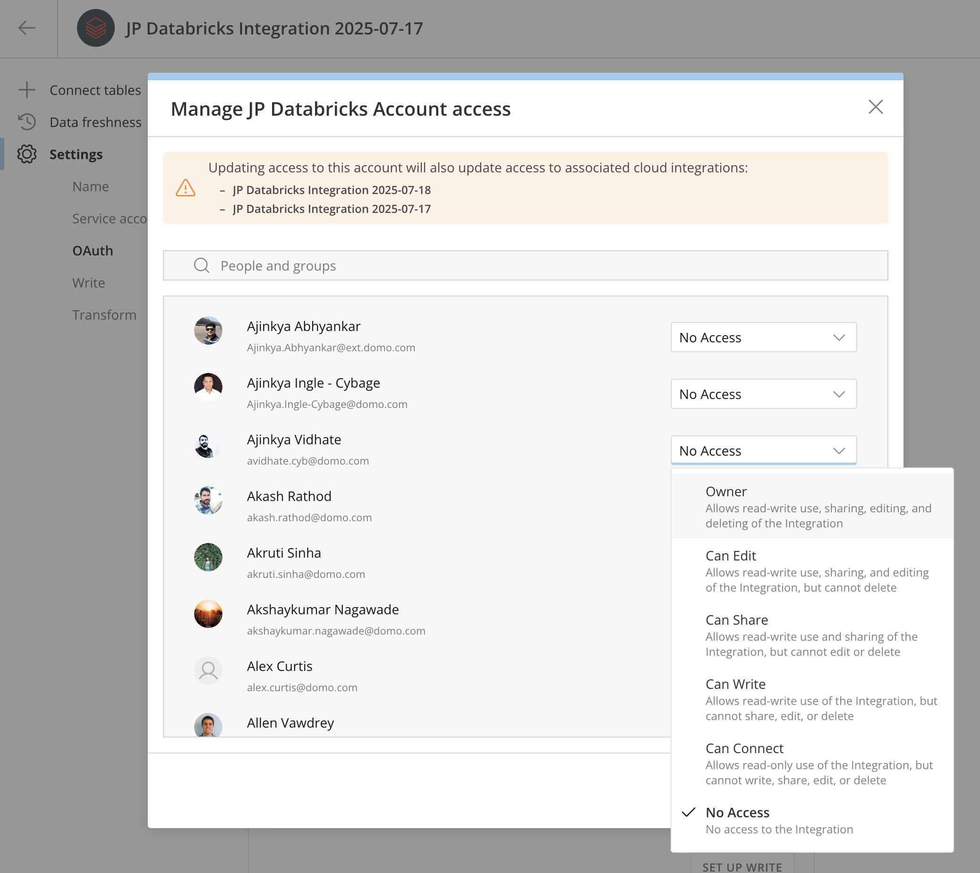Click Akshaykumar Nagawade's avatar

pos(208,613)
